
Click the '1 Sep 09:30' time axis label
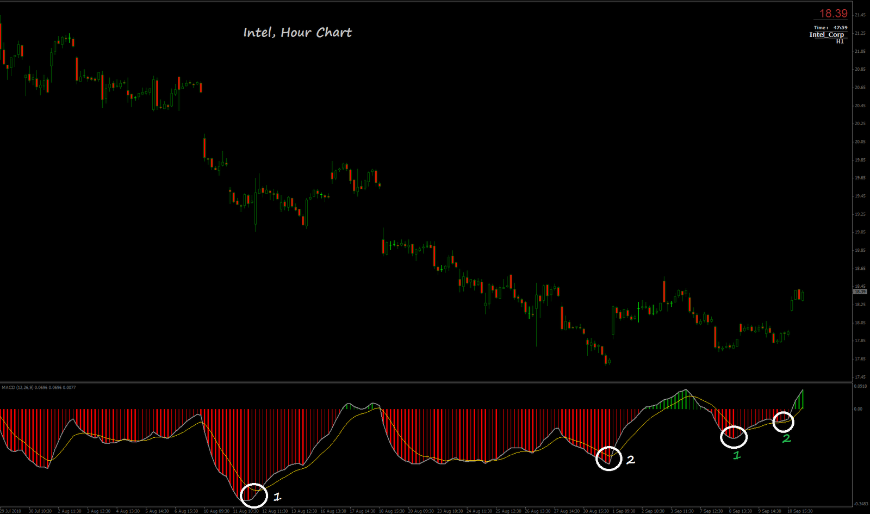pos(624,511)
